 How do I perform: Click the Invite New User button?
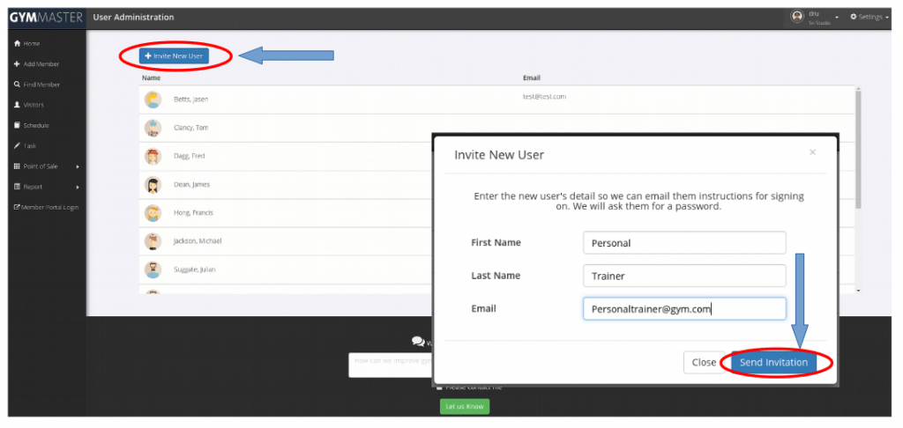pyautogui.click(x=174, y=55)
